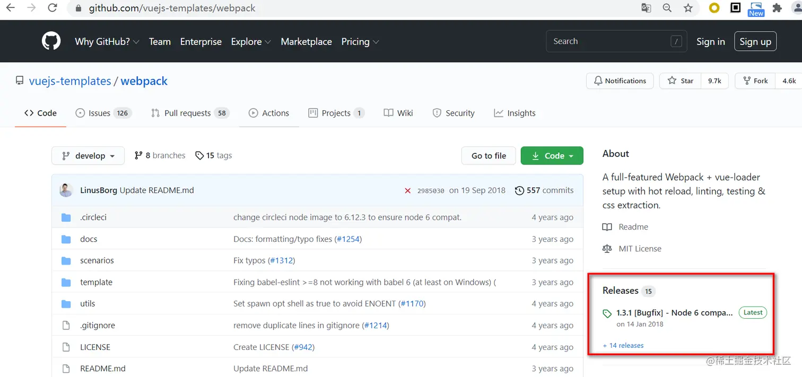Open the 1.3.1 Bugfix release
The width and height of the screenshot is (802, 377).
coord(675,313)
